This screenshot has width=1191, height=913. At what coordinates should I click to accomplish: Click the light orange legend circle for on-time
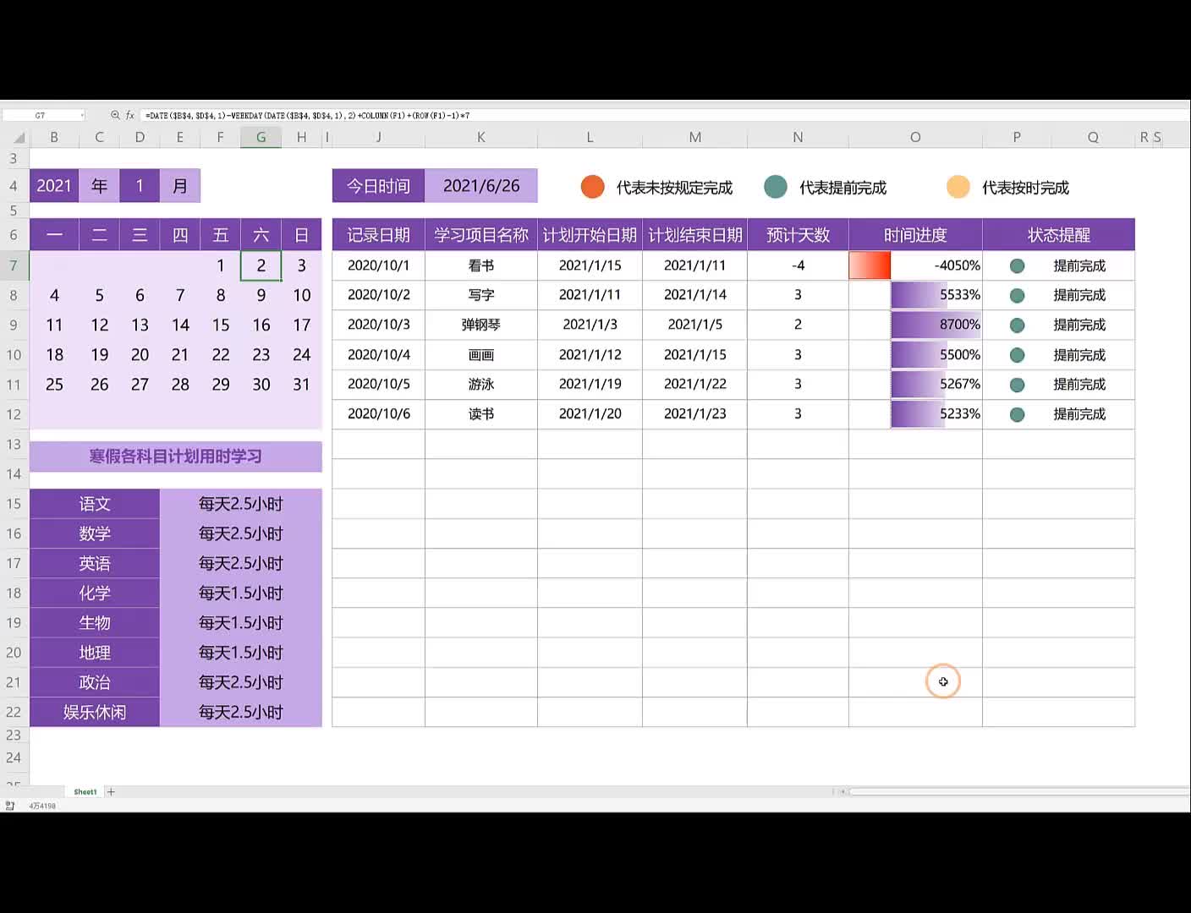click(x=958, y=187)
